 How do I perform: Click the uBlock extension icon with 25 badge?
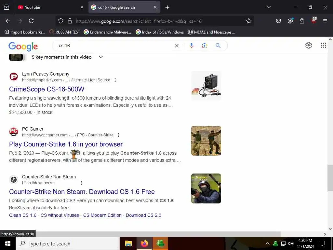[314, 21]
